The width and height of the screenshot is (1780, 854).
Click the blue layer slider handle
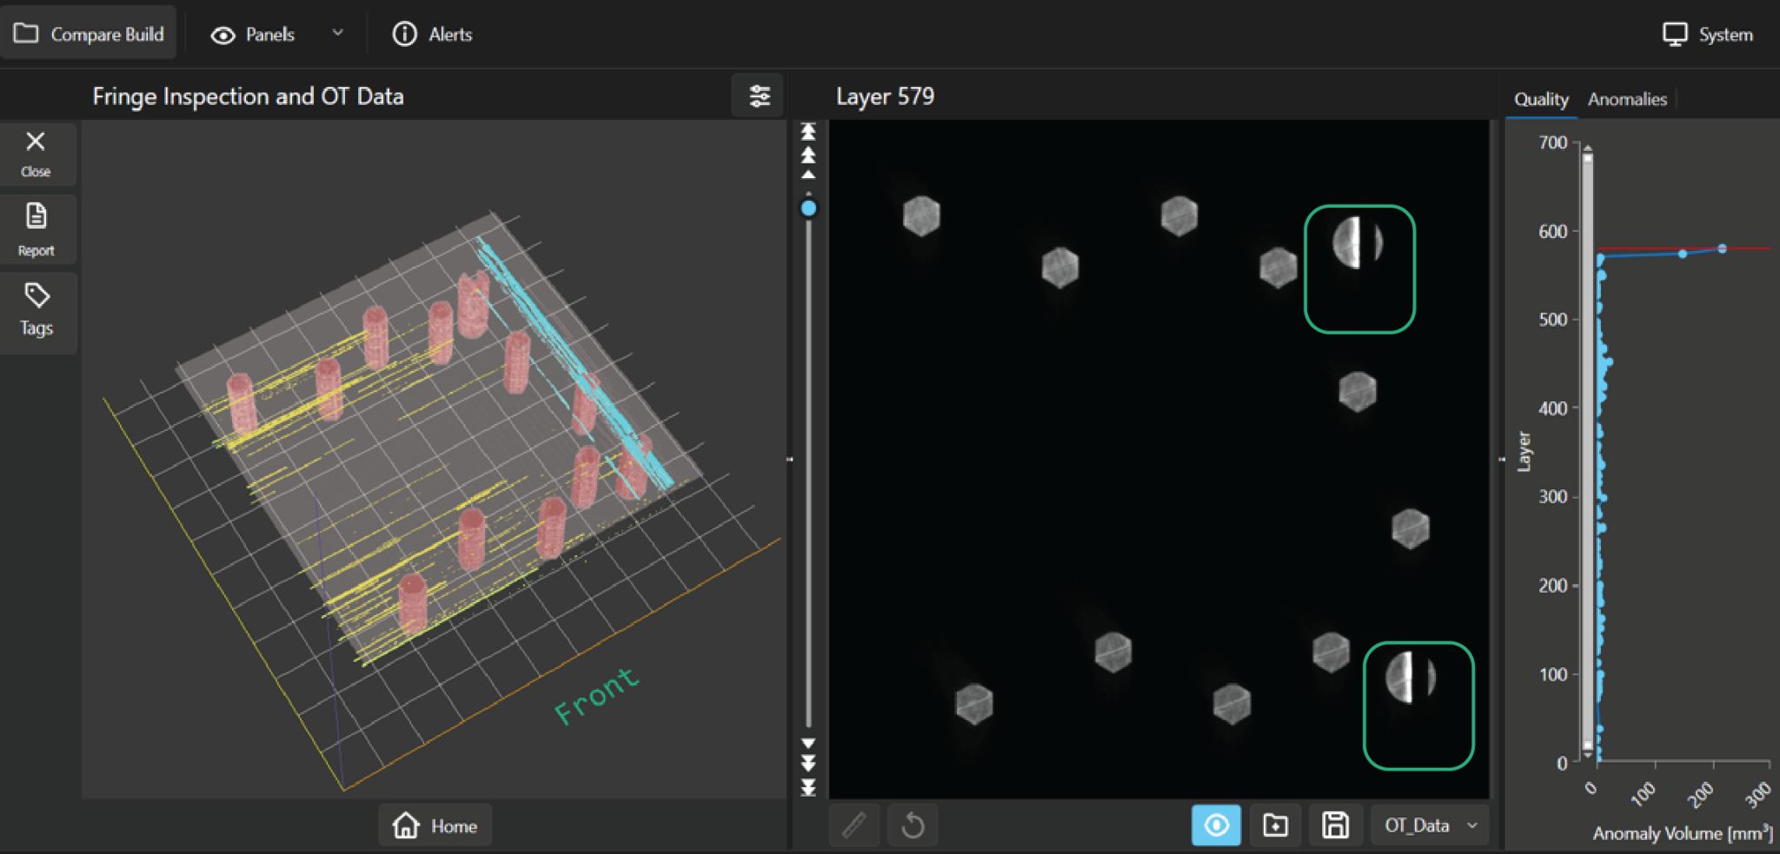tap(808, 209)
